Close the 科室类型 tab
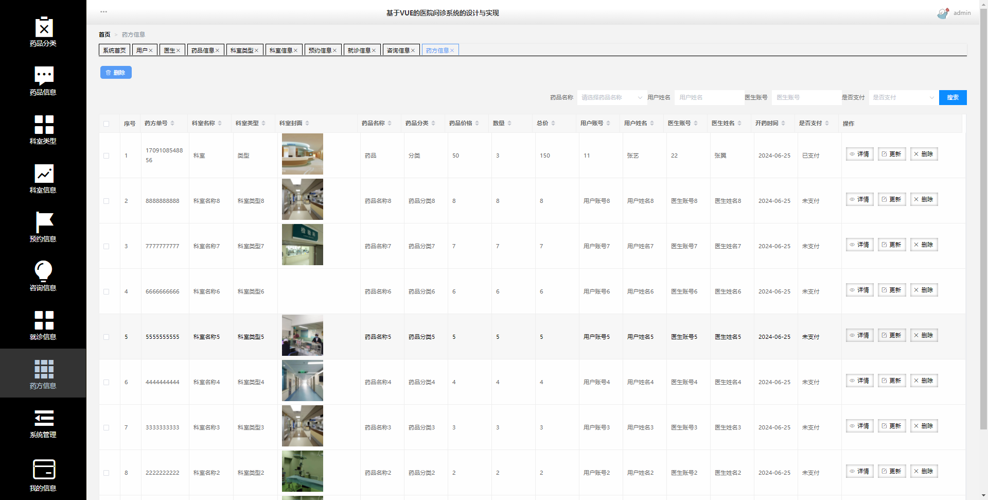The height and width of the screenshot is (500, 988). pyautogui.click(x=257, y=50)
